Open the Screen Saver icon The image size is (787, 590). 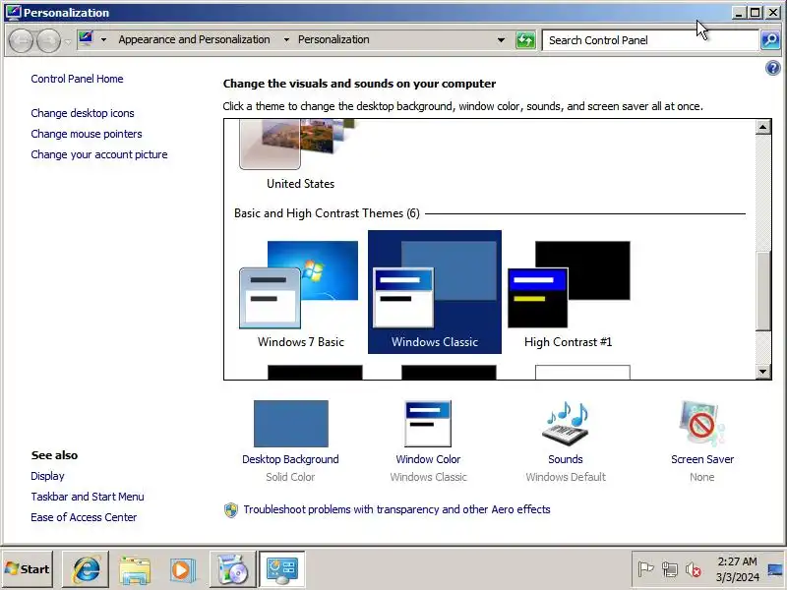click(701, 423)
